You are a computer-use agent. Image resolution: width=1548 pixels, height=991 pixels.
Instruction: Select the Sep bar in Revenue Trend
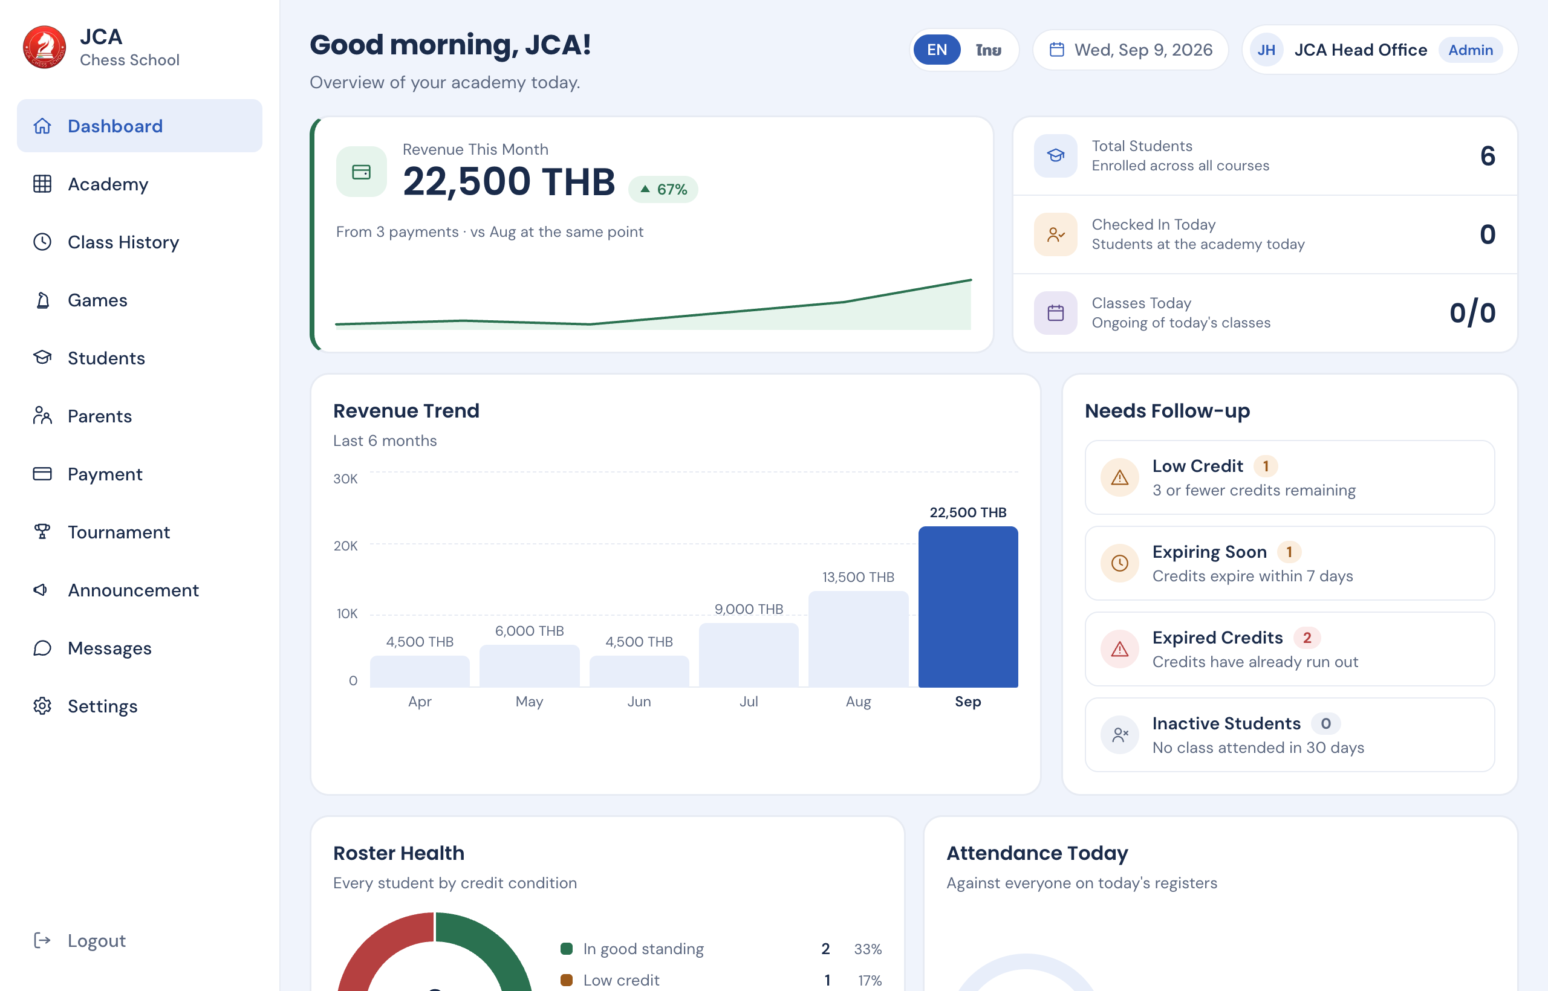click(x=968, y=607)
